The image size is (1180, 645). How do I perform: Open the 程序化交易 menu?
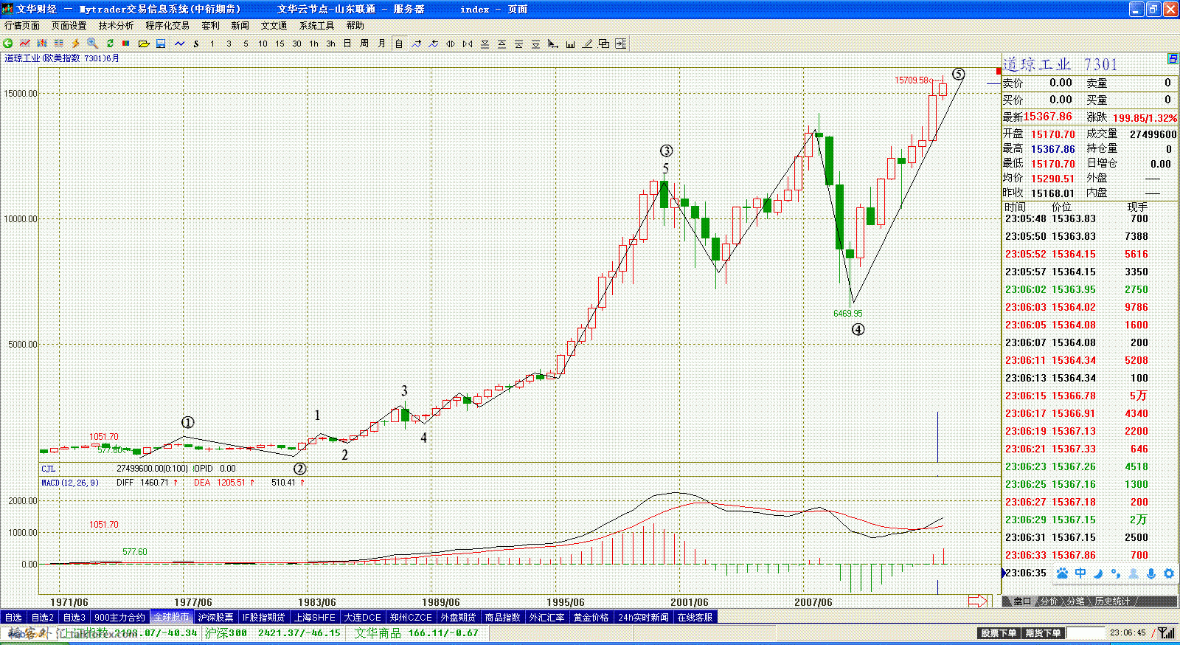(x=167, y=25)
